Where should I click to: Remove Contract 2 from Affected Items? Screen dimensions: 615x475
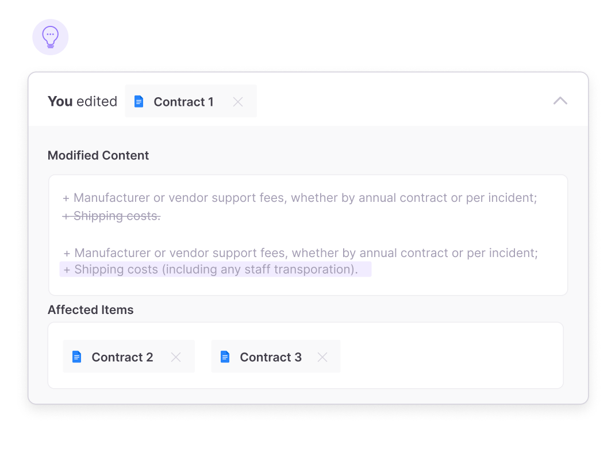pos(176,357)
